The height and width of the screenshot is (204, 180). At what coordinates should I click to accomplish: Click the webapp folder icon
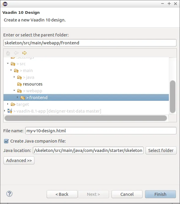point(19,91)
